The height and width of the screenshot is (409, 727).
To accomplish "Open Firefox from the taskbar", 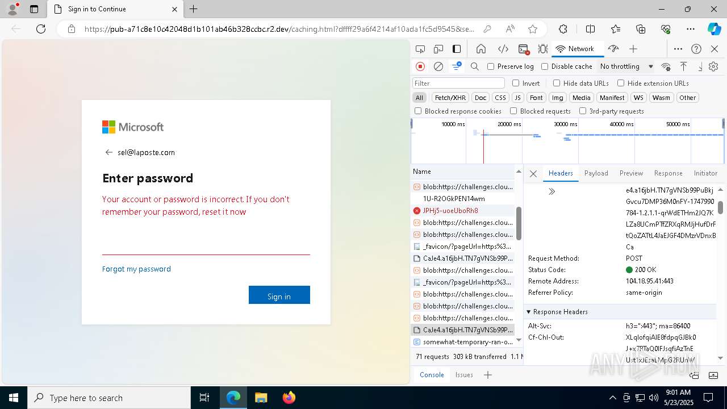I will tap(289, 398).
